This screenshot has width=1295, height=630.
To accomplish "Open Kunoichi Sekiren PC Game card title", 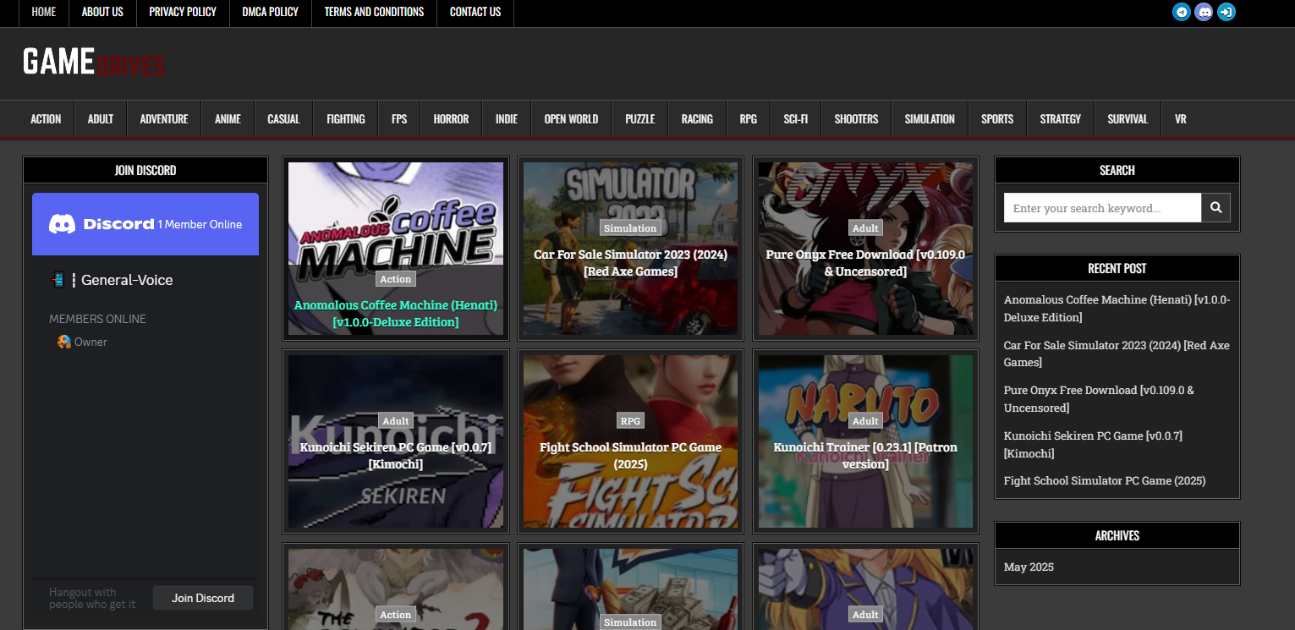I will pos(396,456).
